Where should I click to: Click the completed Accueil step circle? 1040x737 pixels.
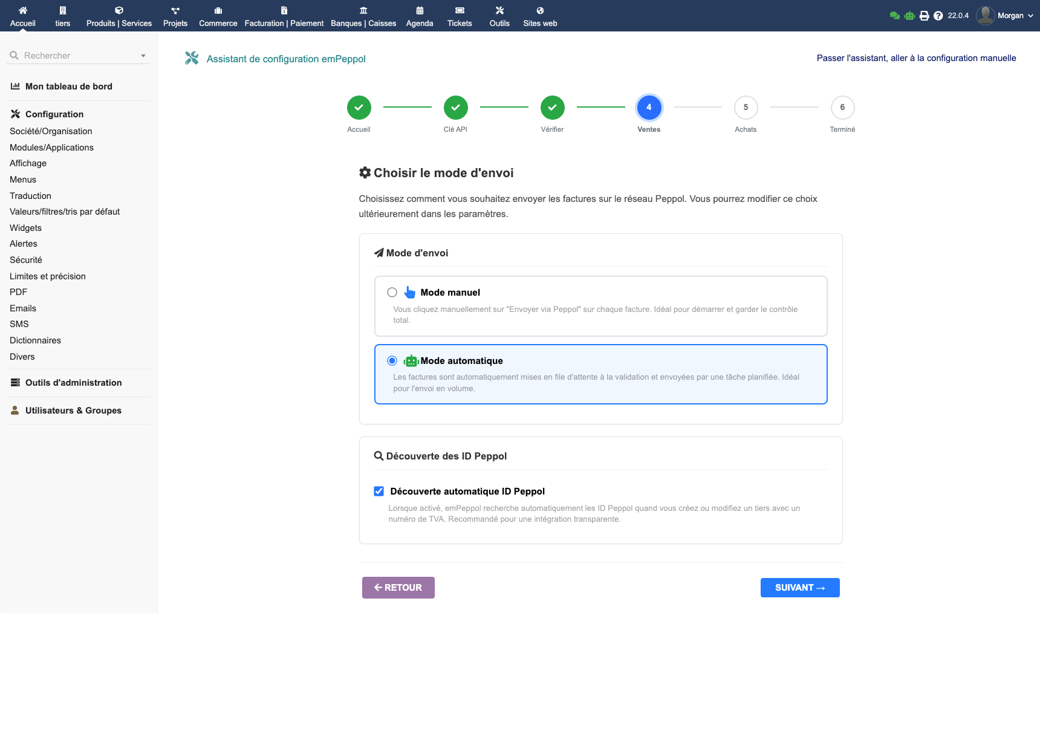[x=359, y=108]
